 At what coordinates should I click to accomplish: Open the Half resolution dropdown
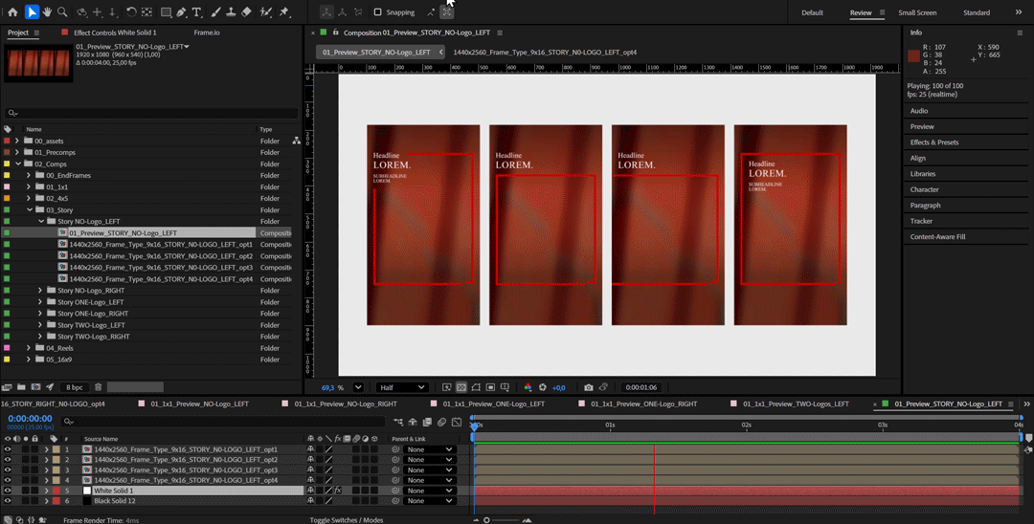tap(401, 387)
